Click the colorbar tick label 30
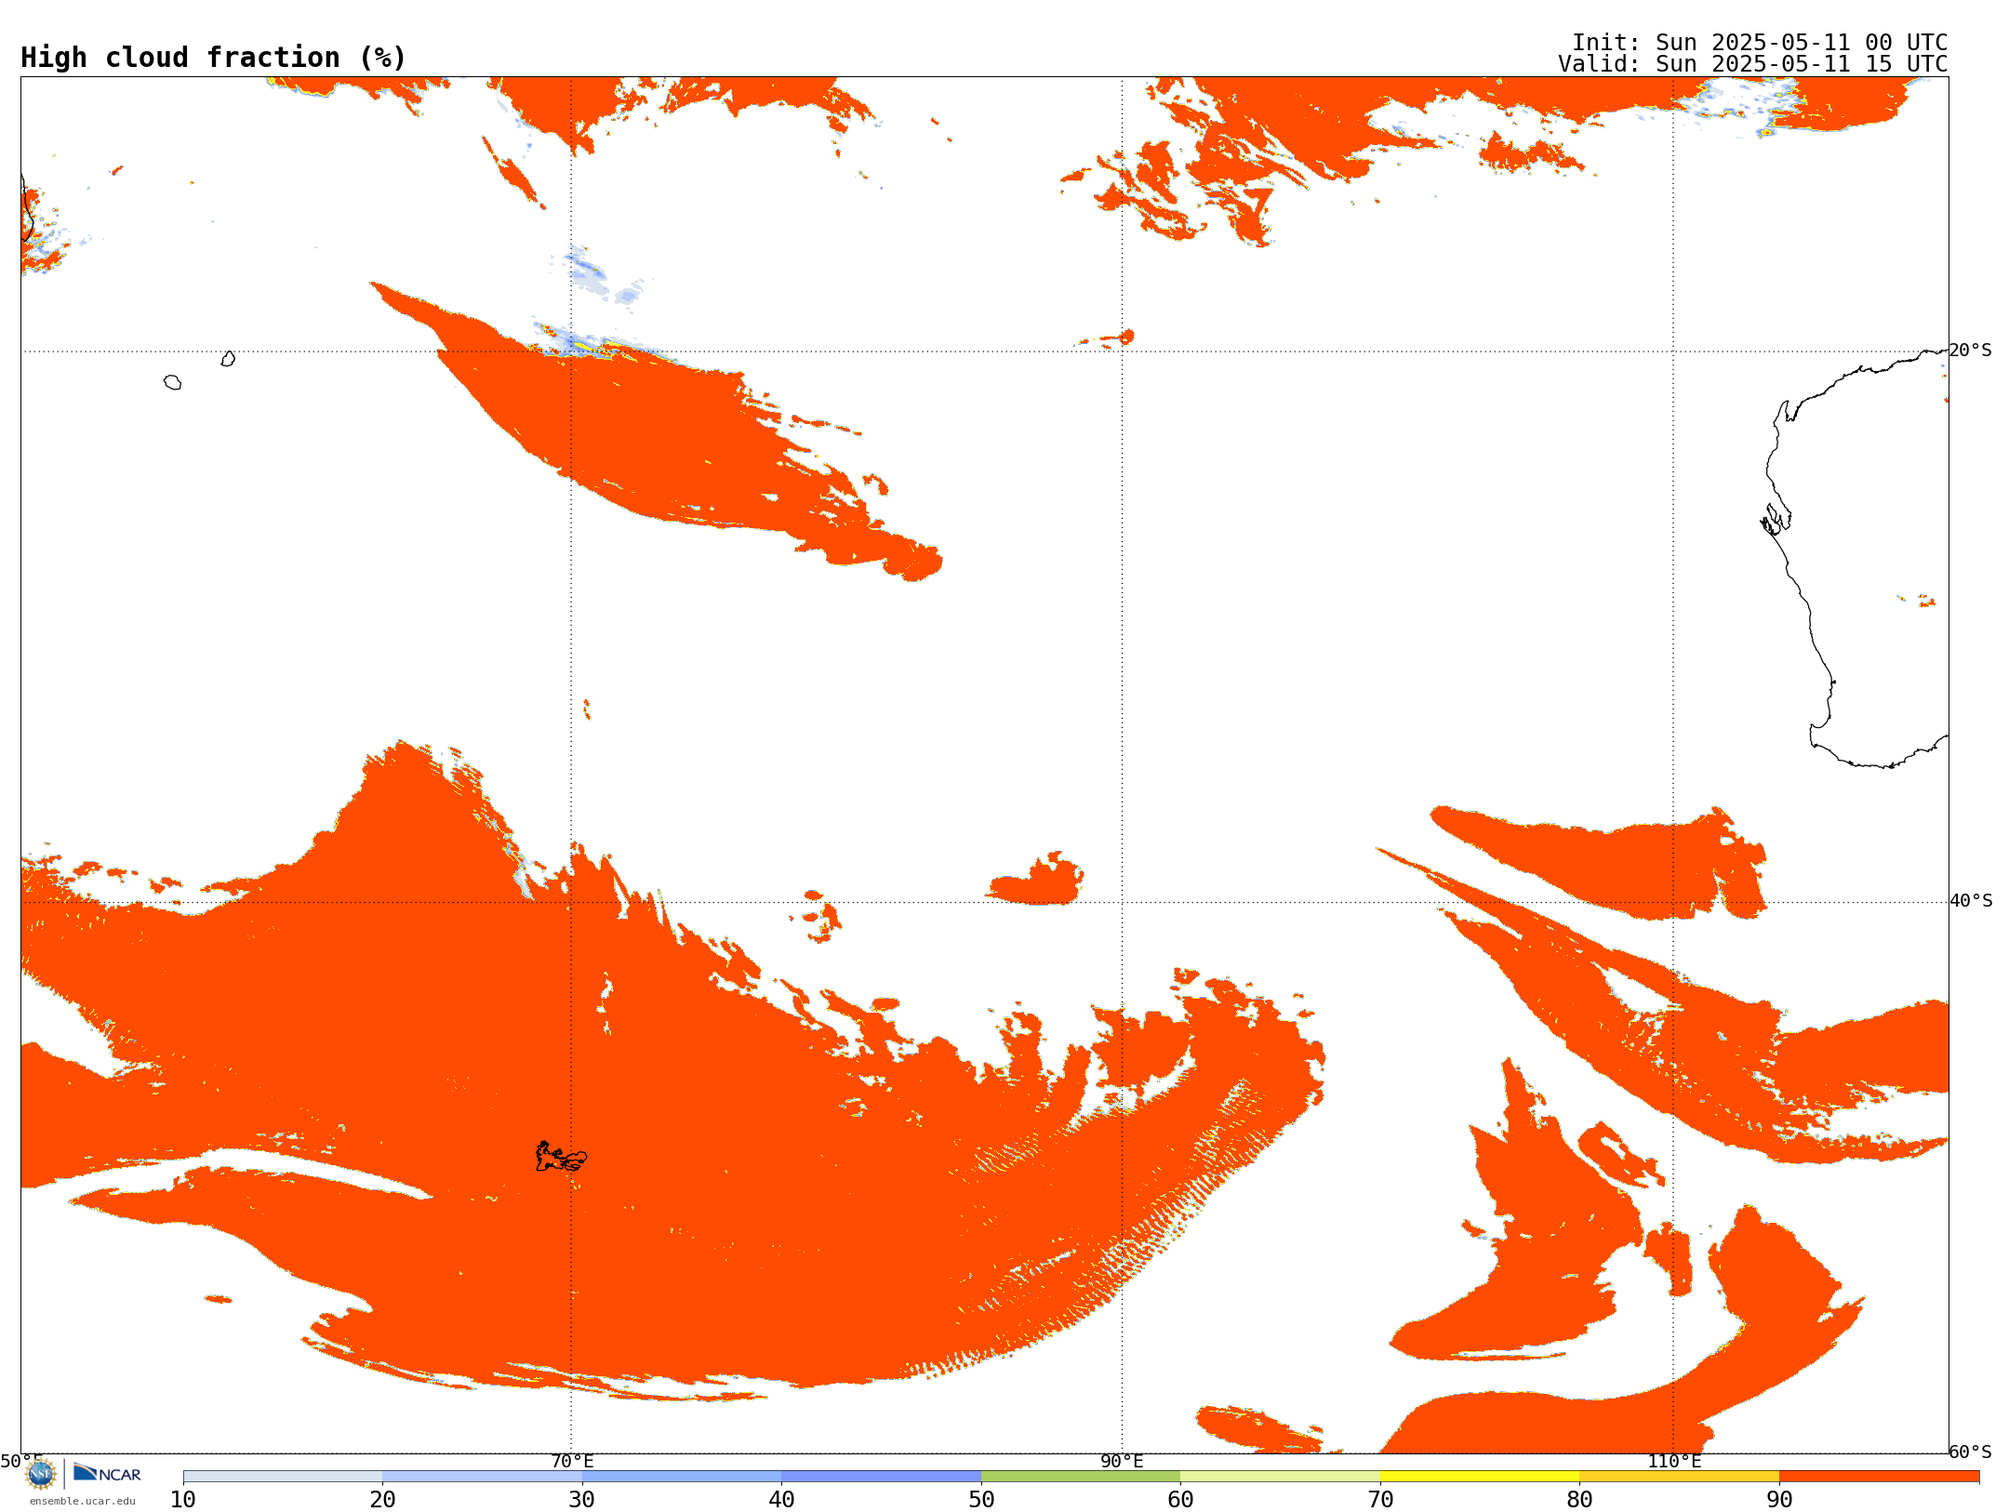This screenshot has height=1512, width=2009. coord(582,1500)
